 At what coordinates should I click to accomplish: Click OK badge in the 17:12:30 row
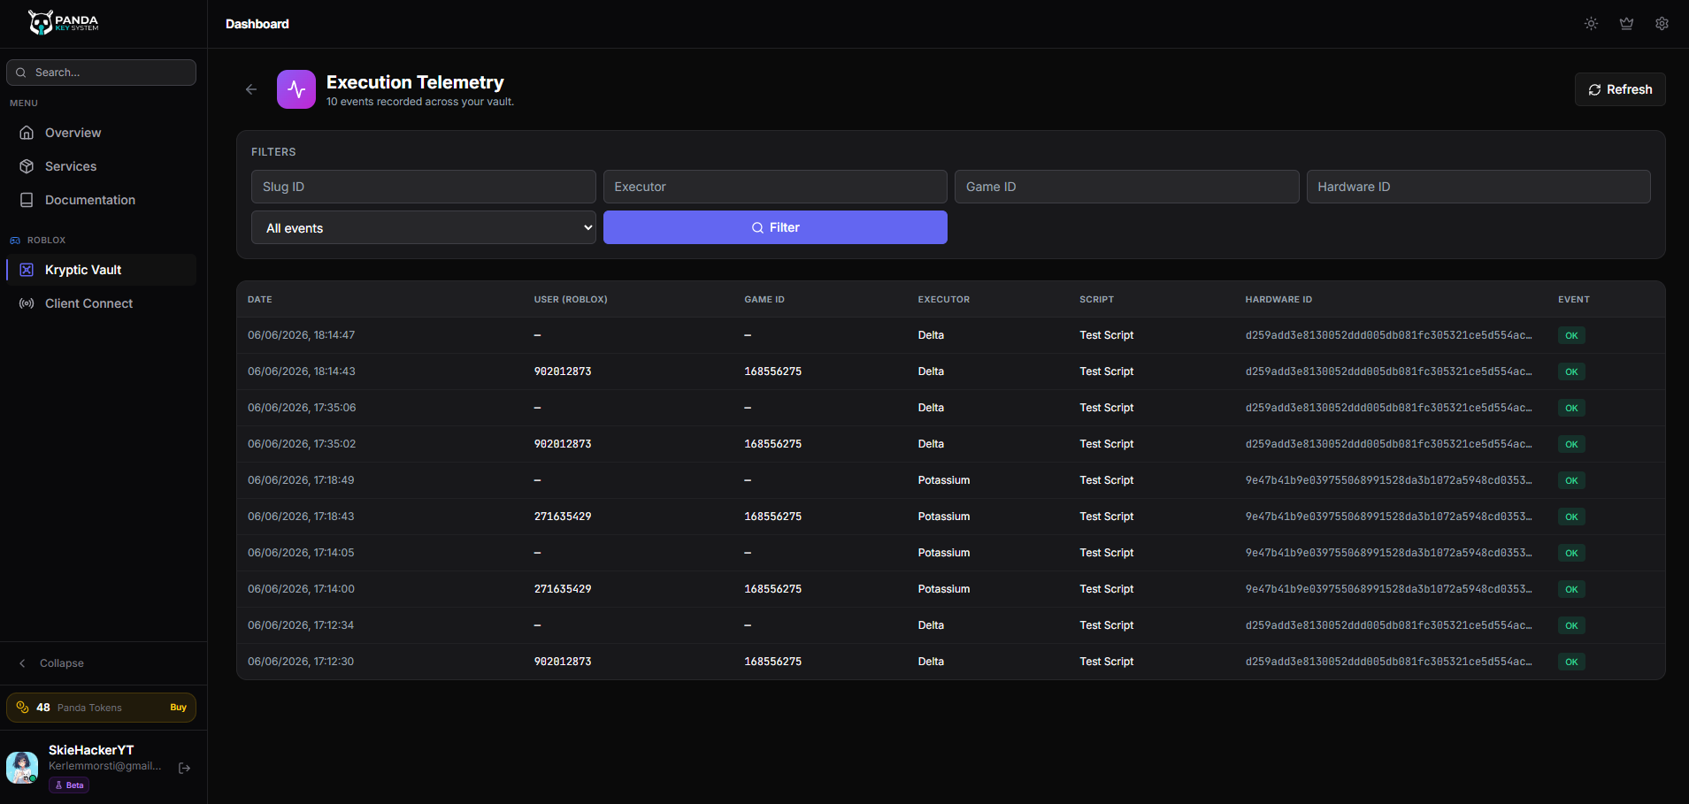click(1571, 662)
